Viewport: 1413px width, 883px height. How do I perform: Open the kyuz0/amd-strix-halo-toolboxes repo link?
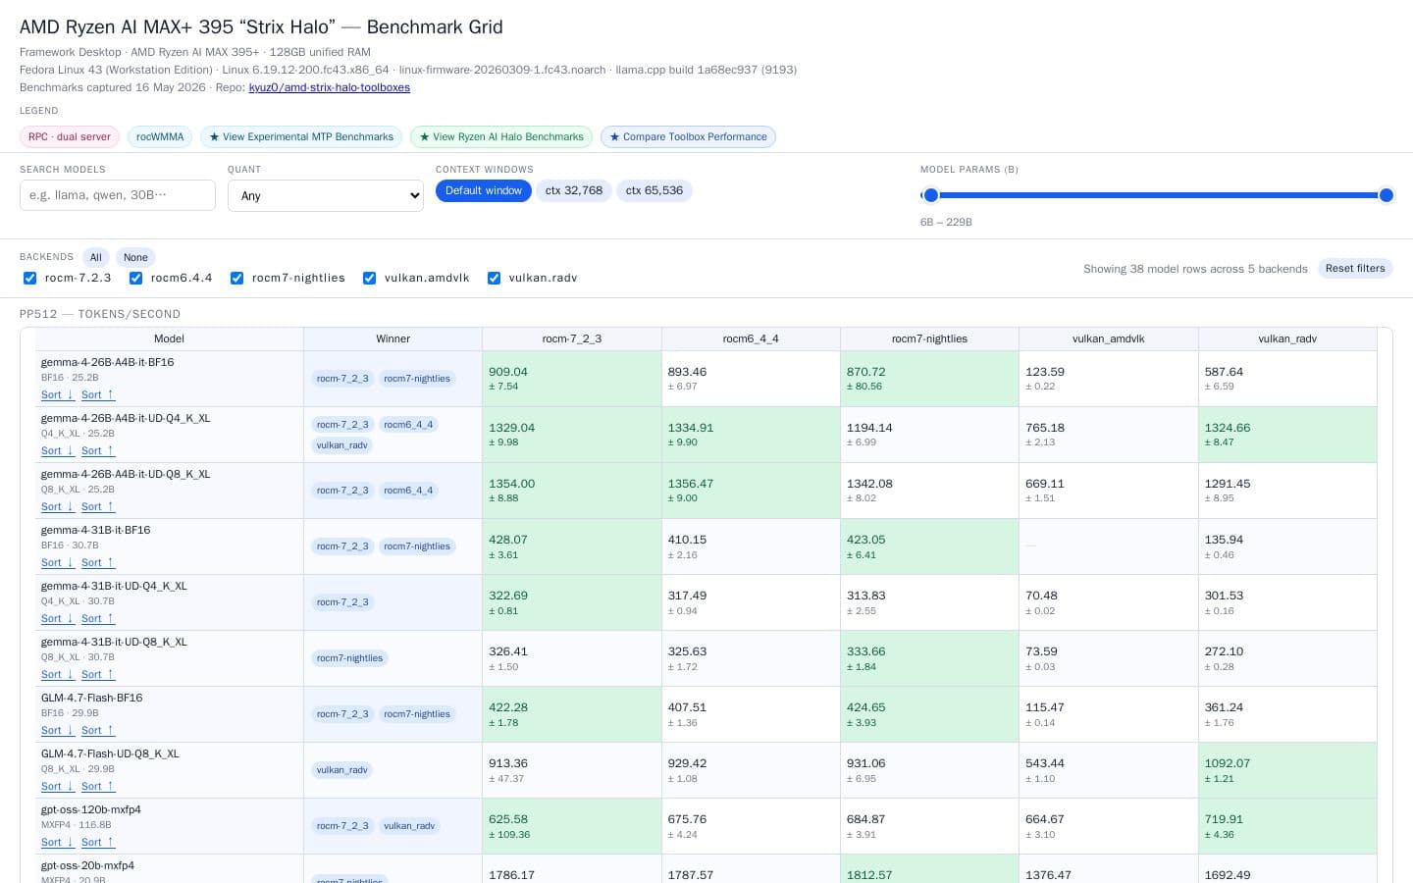(x=329, y=87)
